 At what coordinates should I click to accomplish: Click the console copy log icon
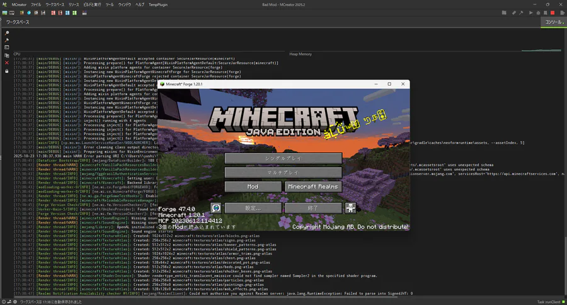tap(6, 55)
